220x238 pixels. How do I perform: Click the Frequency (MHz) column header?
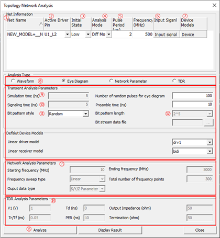143,24
